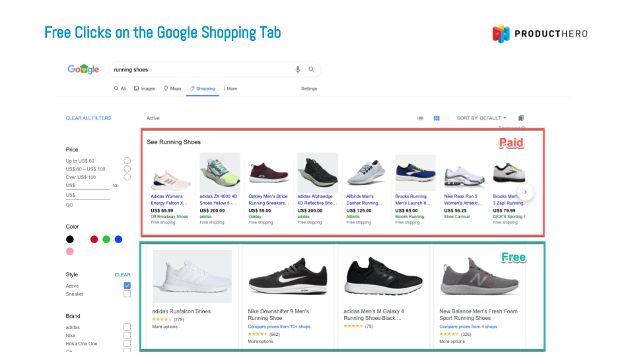Click the magnifier search icon
The height and width of the screenshot is (357, 634).
tap(311, 69)
